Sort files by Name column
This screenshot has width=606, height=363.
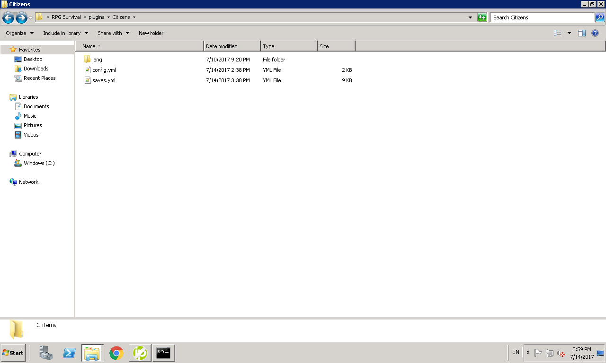[x=140, y=46]
